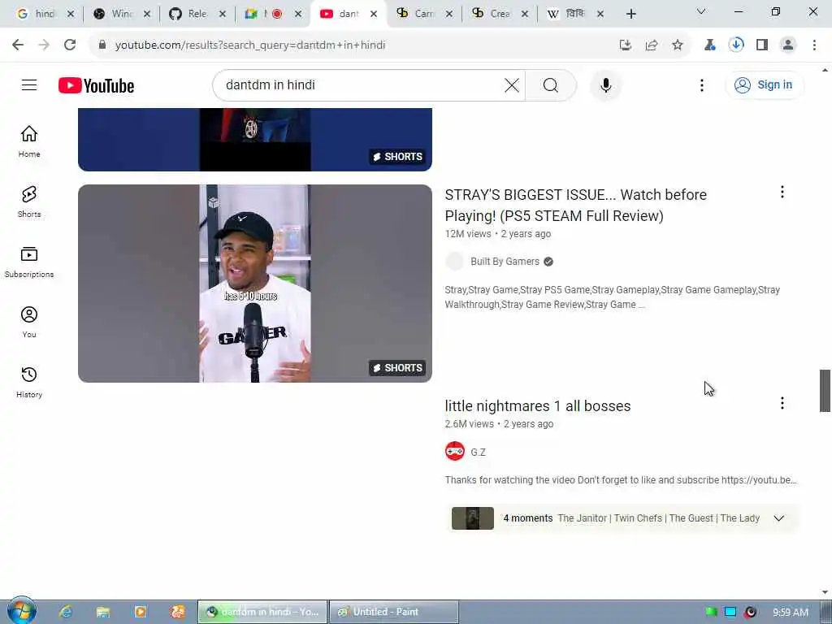Switch to Untitled - Paint window
Viewport: 832px width, 624px height.
pyautogui.click(x=394, y=612)
